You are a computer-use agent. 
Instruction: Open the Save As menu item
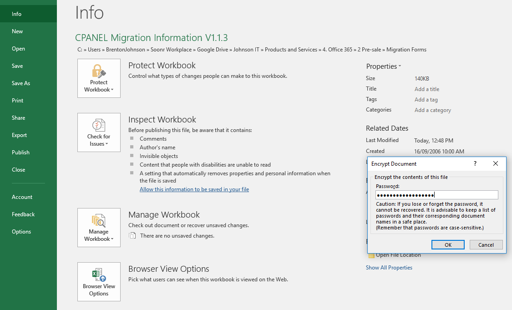pos(21,83)
